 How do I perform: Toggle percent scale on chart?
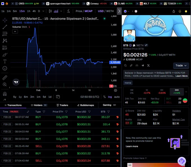pos(104,97)
